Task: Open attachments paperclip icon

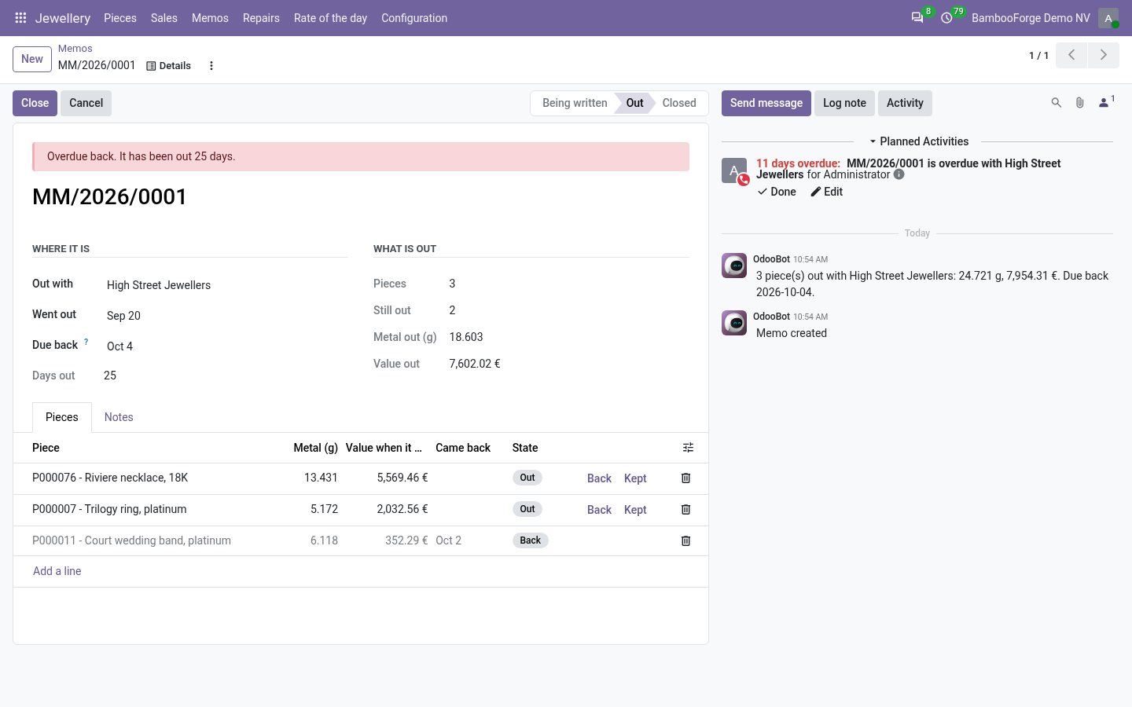Action: tap(1080, 103)
